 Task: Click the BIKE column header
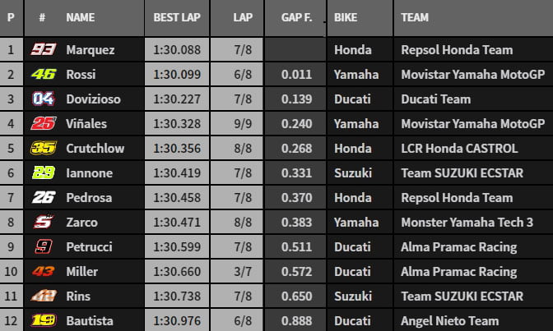[x=347, y=17]
